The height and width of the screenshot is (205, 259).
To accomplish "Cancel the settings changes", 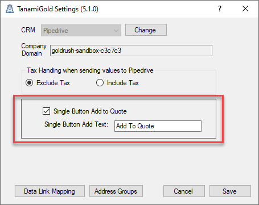I will (x=184, y=191).
